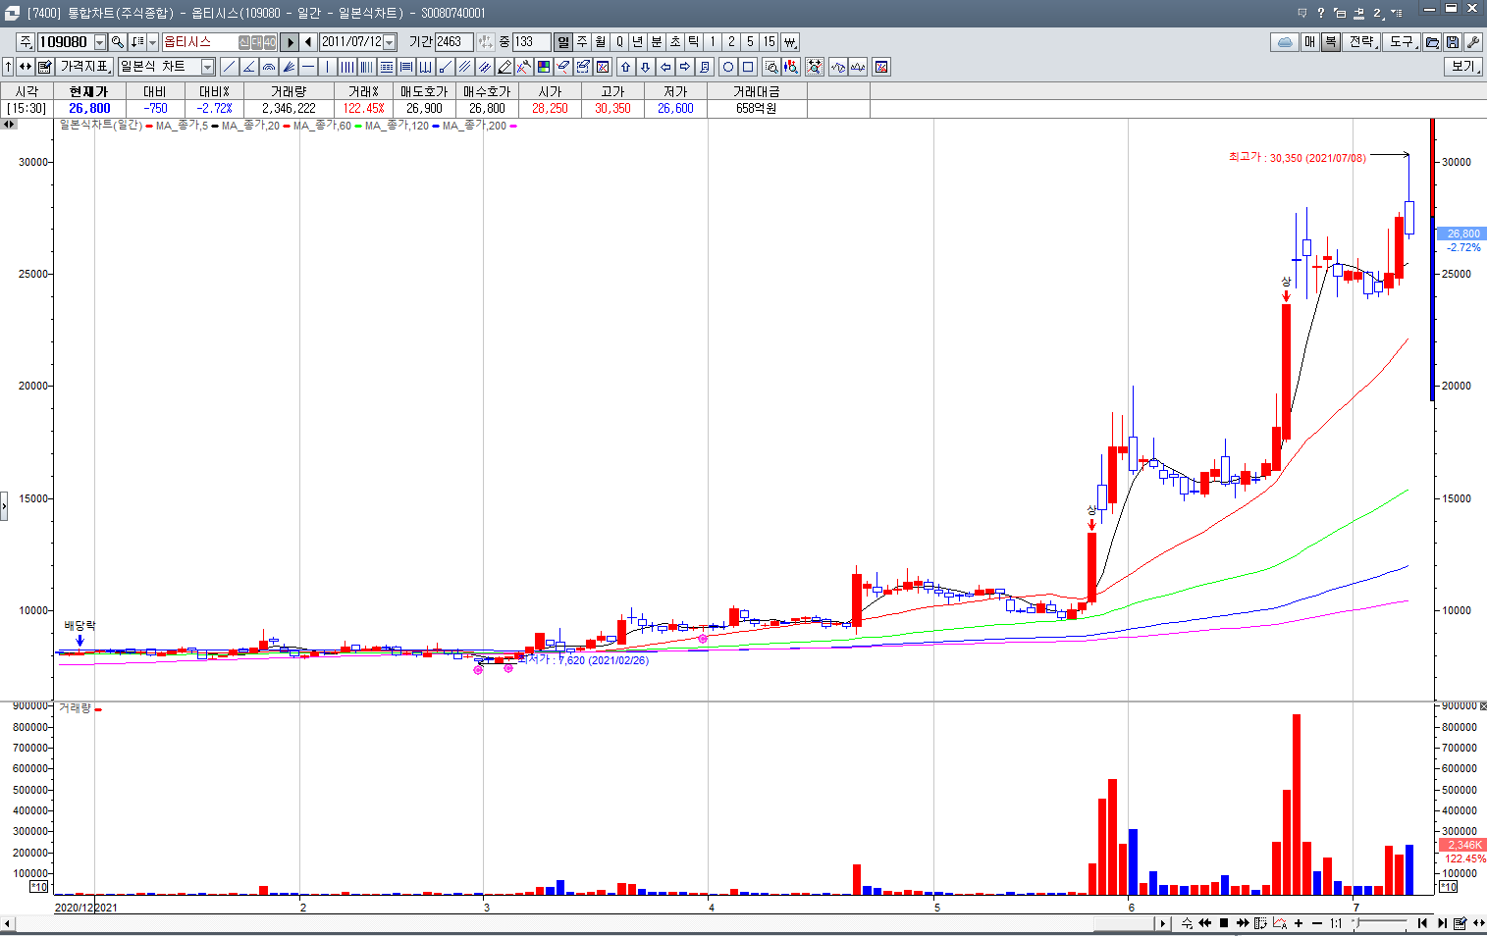The image size is (1487, 936).
Task: Click the bottom zoom out minus icon
Action: coord(1317,923)
